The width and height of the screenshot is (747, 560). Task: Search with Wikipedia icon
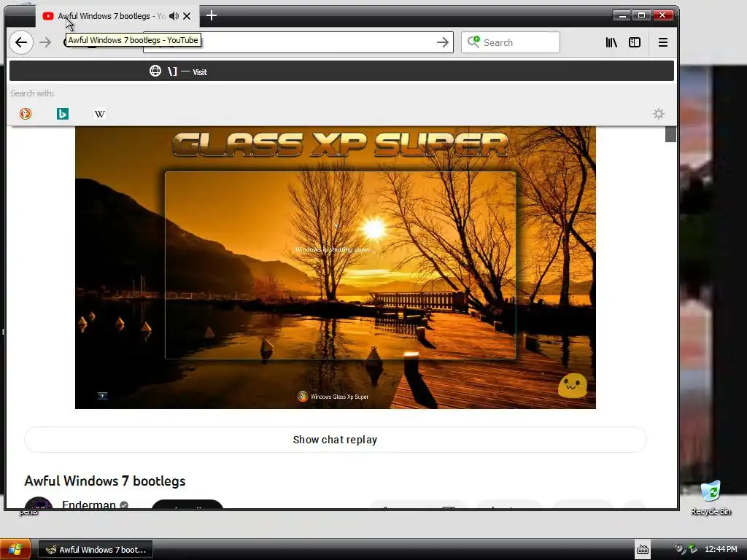[99, 114]
